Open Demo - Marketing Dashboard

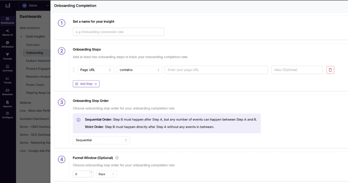[x=35, y=143]
